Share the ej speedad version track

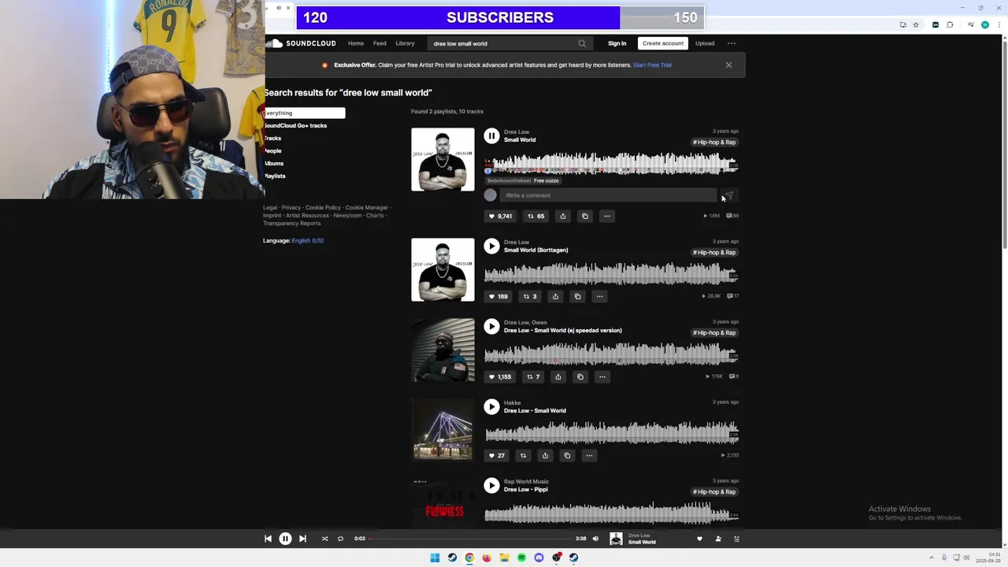point(558,376)
